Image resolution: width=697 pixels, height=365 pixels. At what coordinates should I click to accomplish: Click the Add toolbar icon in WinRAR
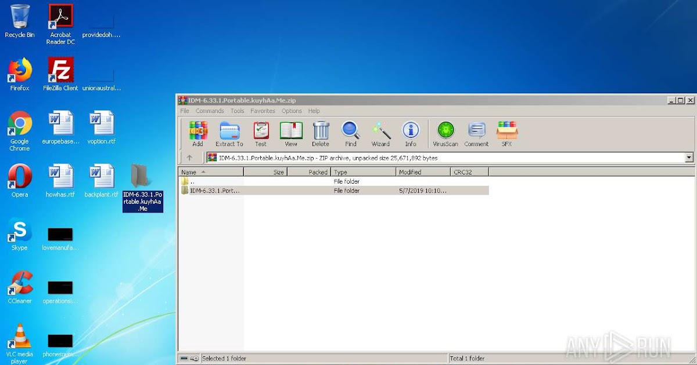[198, 134]
